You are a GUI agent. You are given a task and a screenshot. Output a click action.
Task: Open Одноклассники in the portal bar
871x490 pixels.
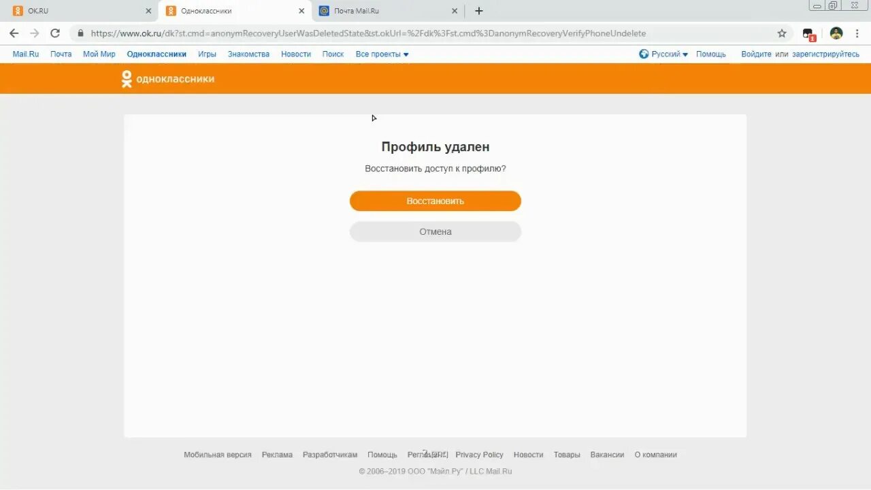point(157,54)
